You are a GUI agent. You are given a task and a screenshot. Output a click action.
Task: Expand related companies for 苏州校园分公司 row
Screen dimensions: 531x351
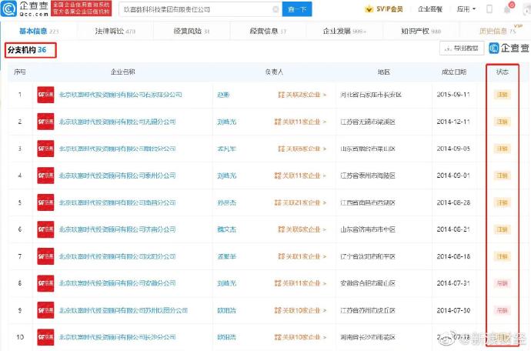300,310
